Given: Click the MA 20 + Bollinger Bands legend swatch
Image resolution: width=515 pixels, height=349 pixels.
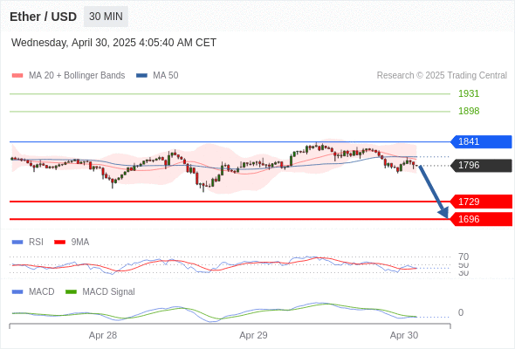Looking at the screenshot, I should 17,76.
